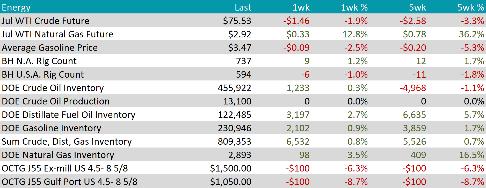Select the 809,353 sum inventory value
Screen dimensions: 486x188
point(234,142)
